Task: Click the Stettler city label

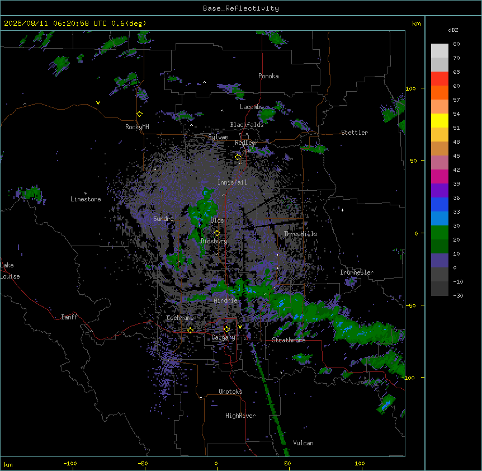Action: 355,133
